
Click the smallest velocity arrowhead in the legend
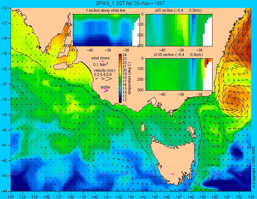(97, 79)
